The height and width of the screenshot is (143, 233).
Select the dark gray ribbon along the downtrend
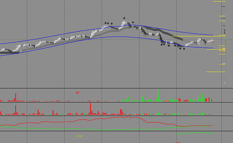tap(163, 33)
